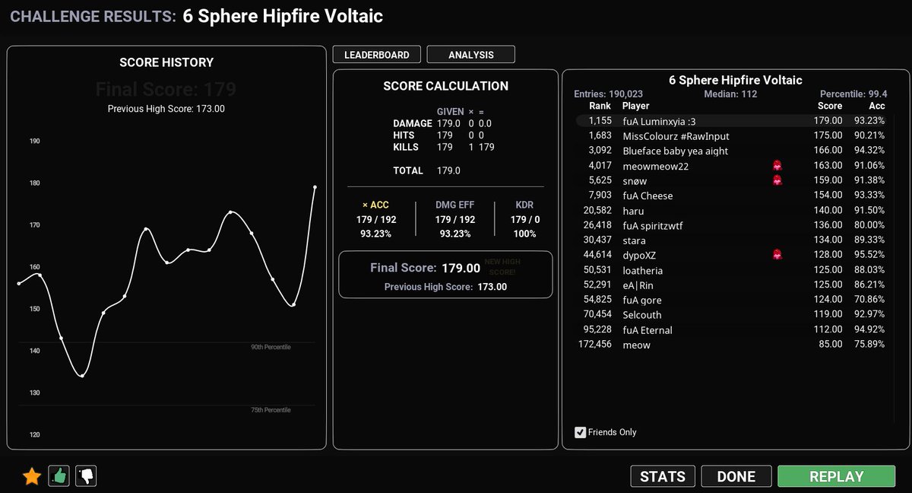This screenshot has height=493, width=912.
Task: Click the Median: 112 text
Action: (x=731, y=94)
